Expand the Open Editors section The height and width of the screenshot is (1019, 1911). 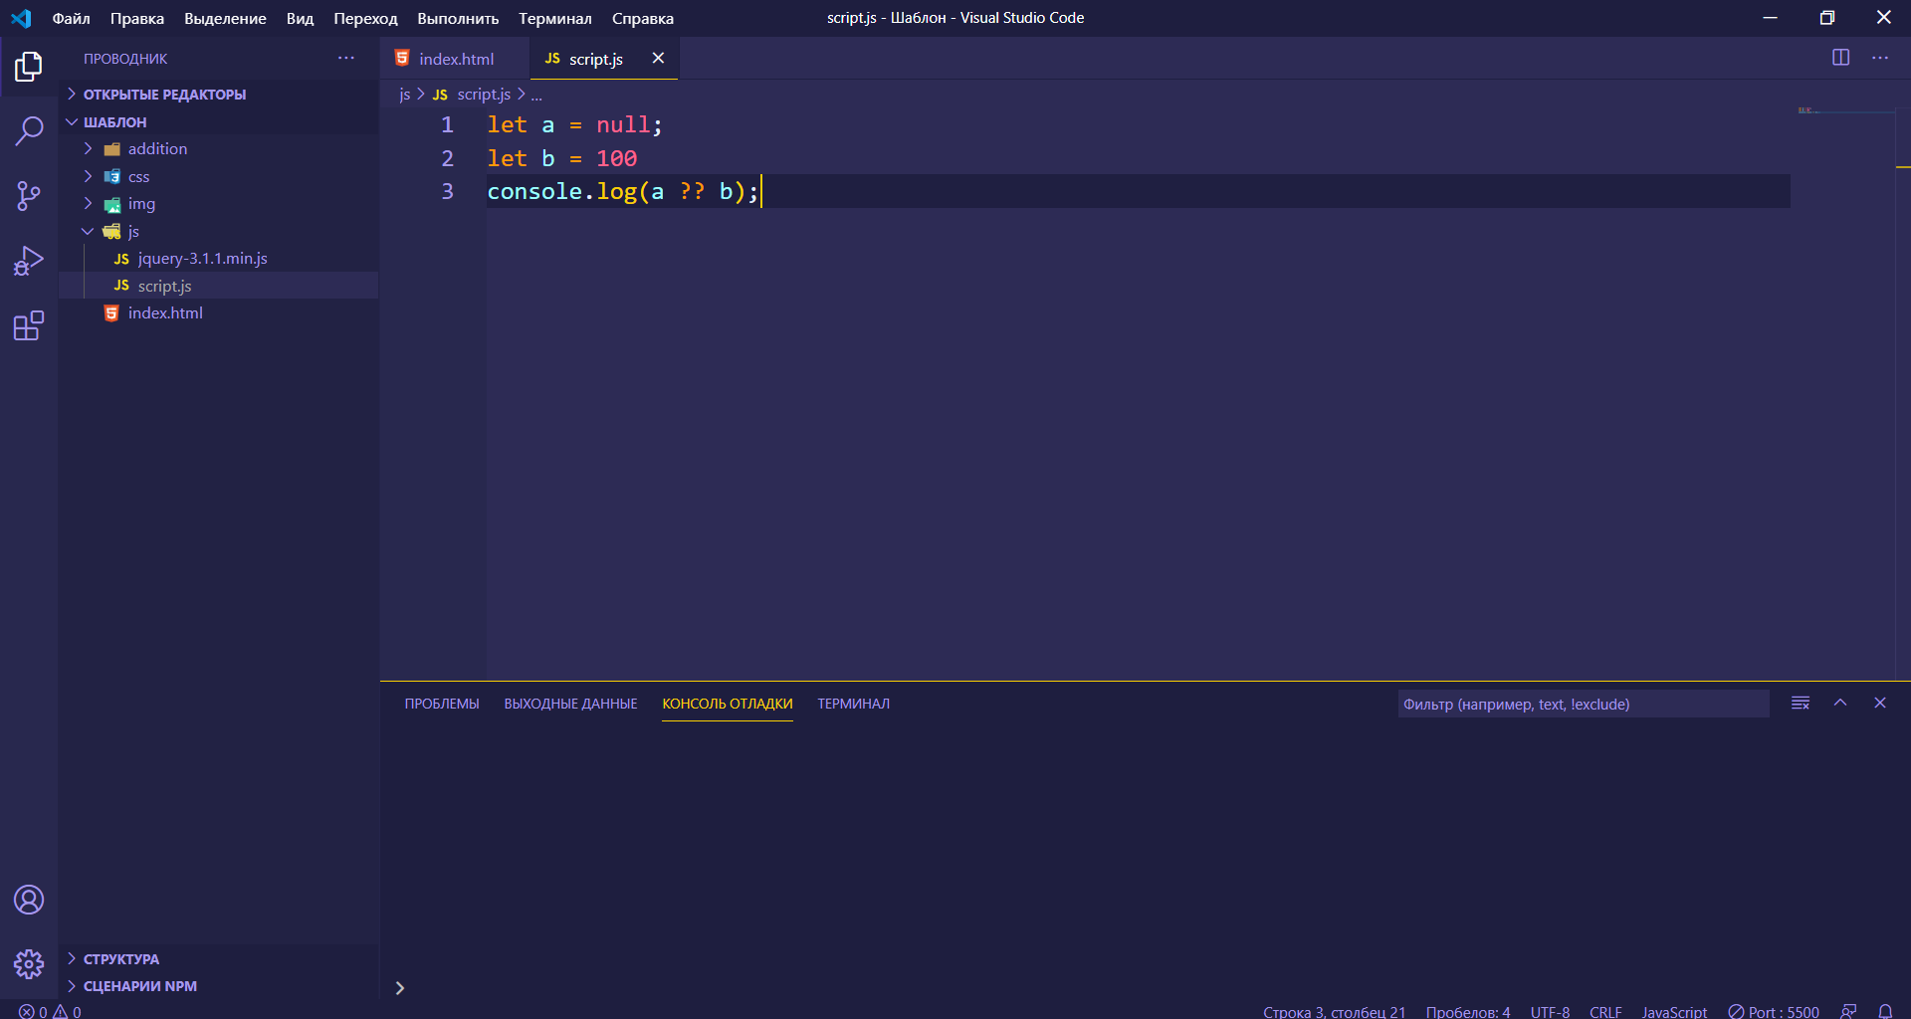point(72,94)
